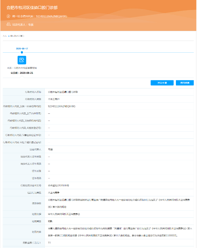Click the 法定代表人证件号码 label
Image resolution: width=197 pixels, height=248 pixels.
31,164
